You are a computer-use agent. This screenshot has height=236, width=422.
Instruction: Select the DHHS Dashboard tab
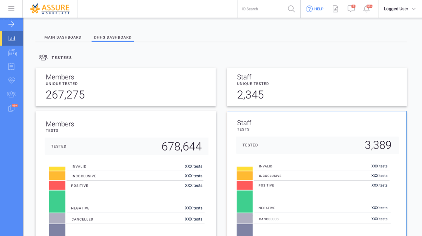113,37
